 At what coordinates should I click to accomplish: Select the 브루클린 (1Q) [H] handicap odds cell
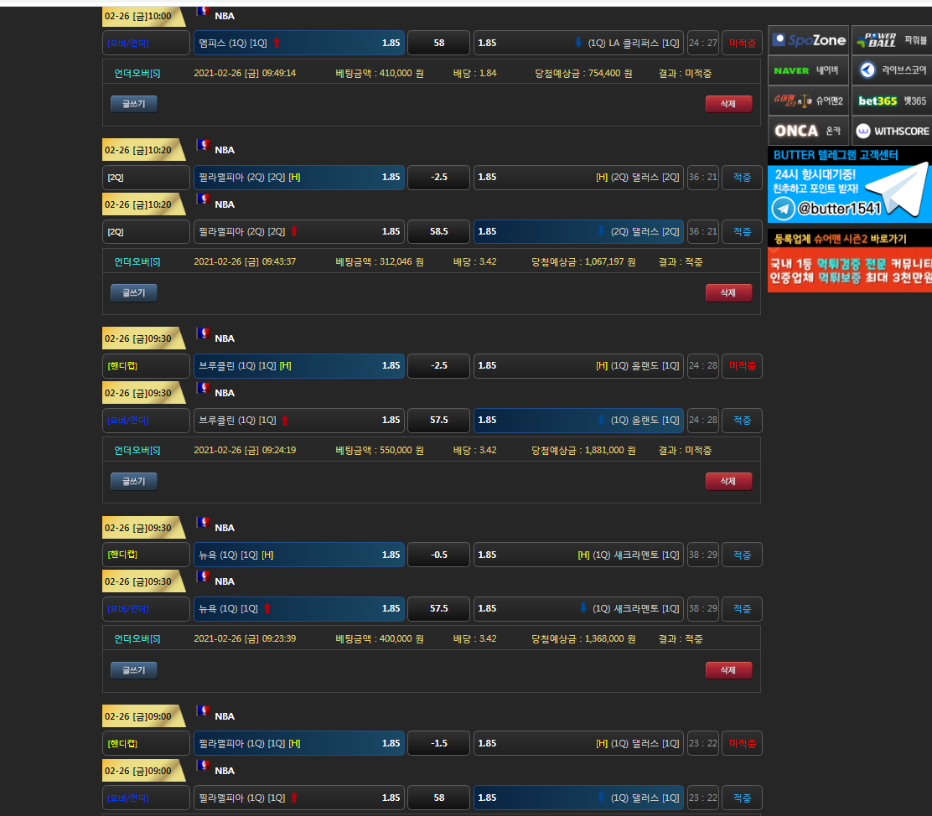click(x=299, y=365)
